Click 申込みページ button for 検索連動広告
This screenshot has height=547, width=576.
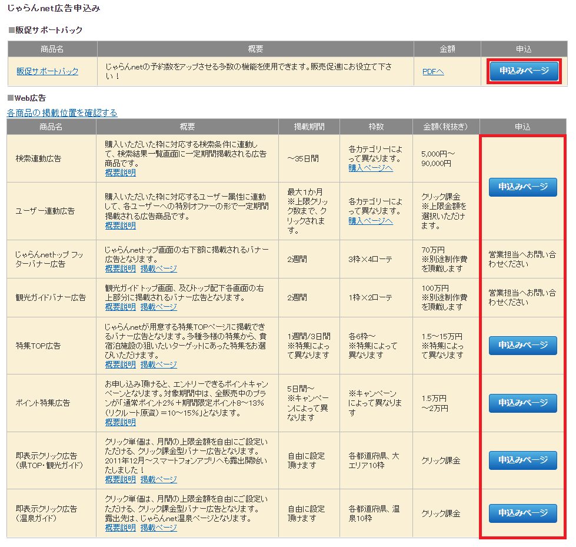pos(522,187)
